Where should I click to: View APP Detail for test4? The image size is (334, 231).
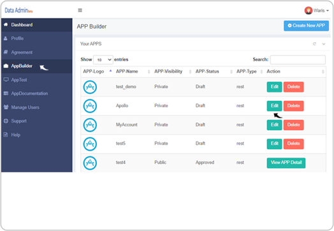tap(286, 163)
